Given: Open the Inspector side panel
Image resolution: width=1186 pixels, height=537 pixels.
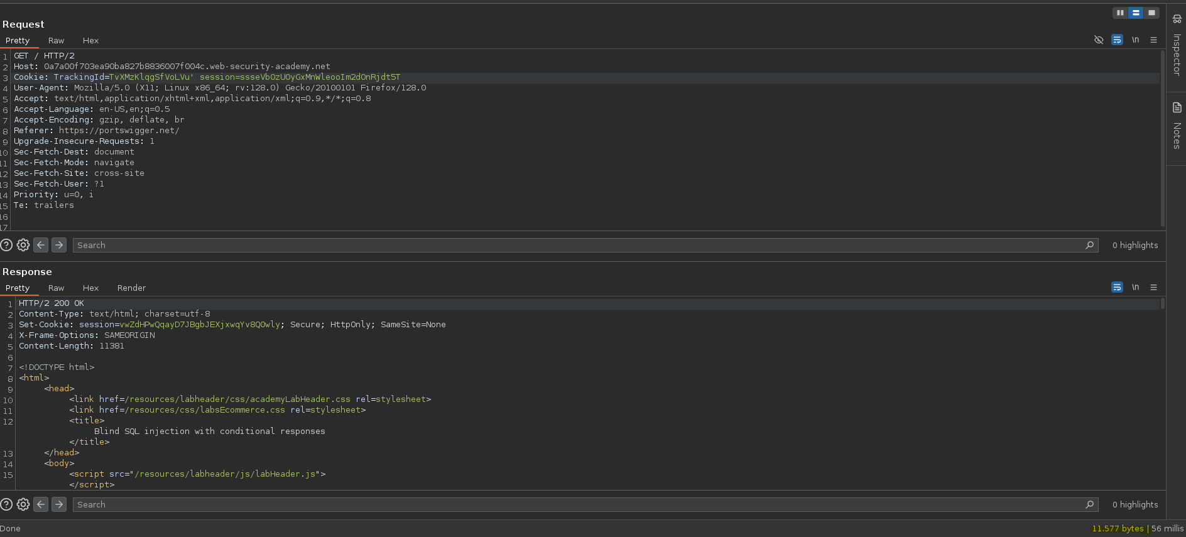Looking at the screenshot, I should click(x=1177, y=46).
